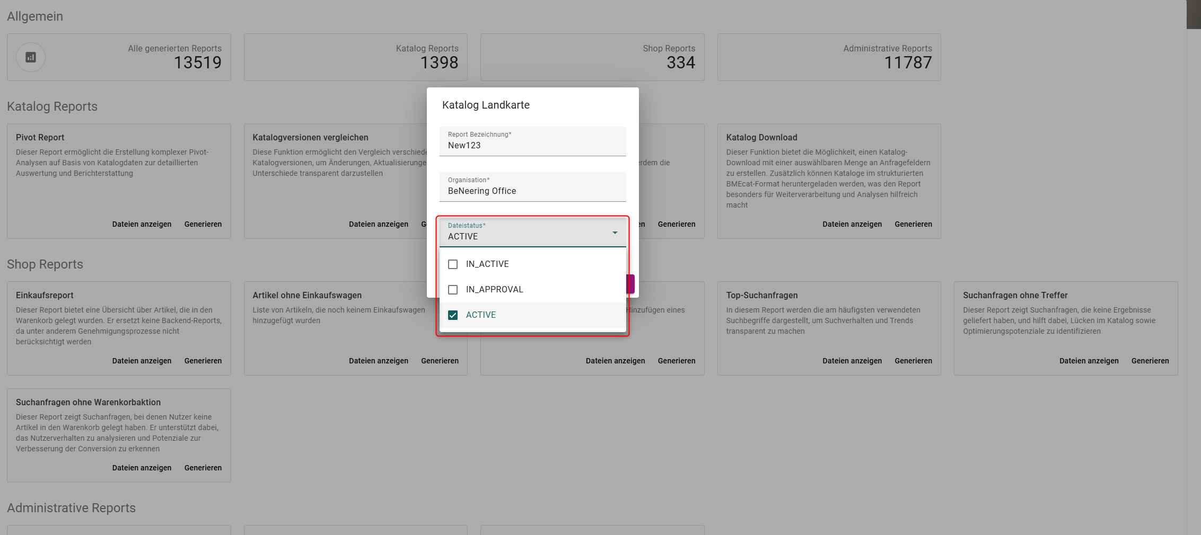
Task: Click the Report Bezeichnung input field
Action: (532, 141)
